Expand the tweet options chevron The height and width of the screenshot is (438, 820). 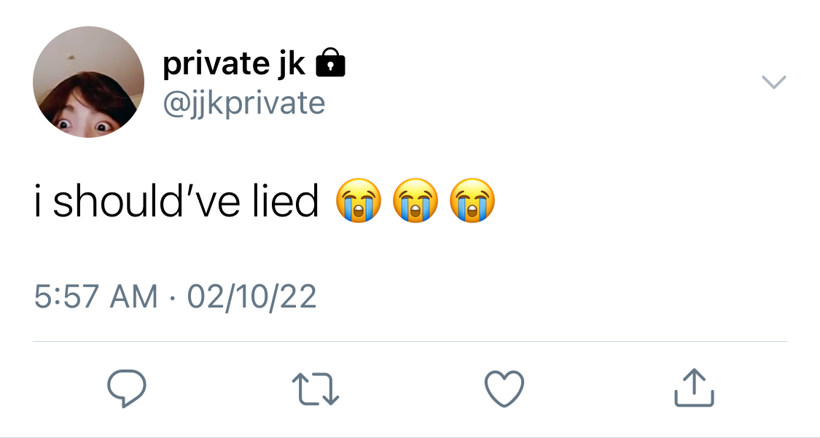point(773,82)
